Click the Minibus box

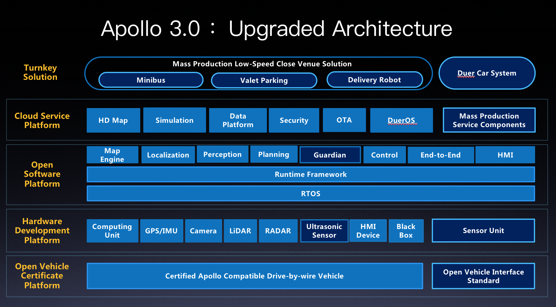pos(151,80)
